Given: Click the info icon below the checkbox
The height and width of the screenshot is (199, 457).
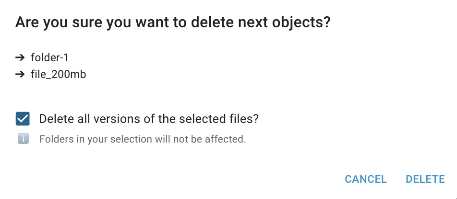Looking at the screenshot, I should coord(23,139).
